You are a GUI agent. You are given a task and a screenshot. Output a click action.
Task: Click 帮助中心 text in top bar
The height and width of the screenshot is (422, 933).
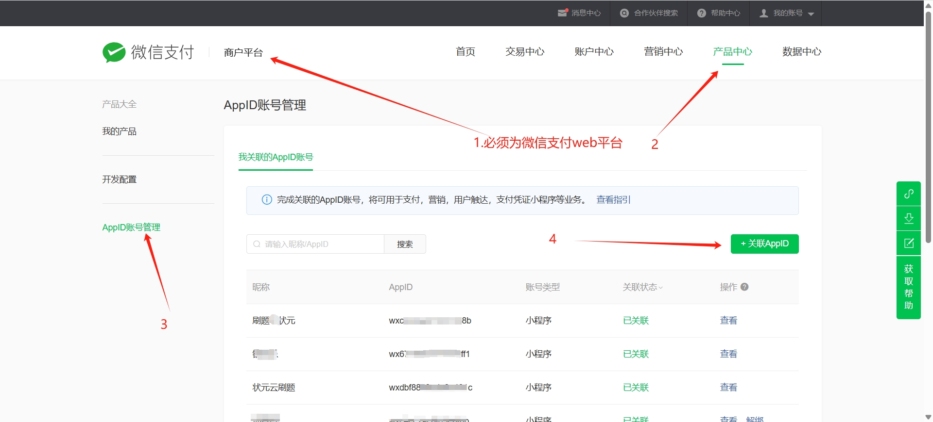726,13
